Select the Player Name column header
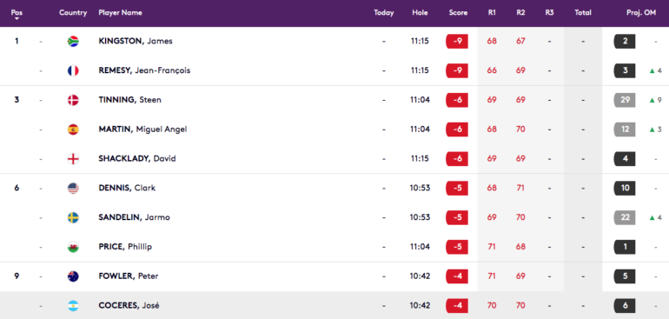The height and width of the screenshot is (319, 669). [x=120, y=13]
